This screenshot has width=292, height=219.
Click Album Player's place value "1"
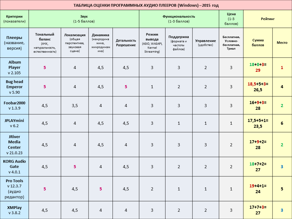[x=282, y=68]
